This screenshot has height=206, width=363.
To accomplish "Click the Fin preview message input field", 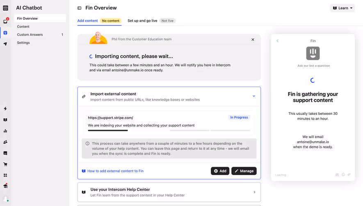I will point(304,175).
